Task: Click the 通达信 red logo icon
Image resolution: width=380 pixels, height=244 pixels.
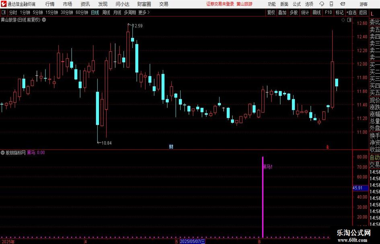Action: 4,4
